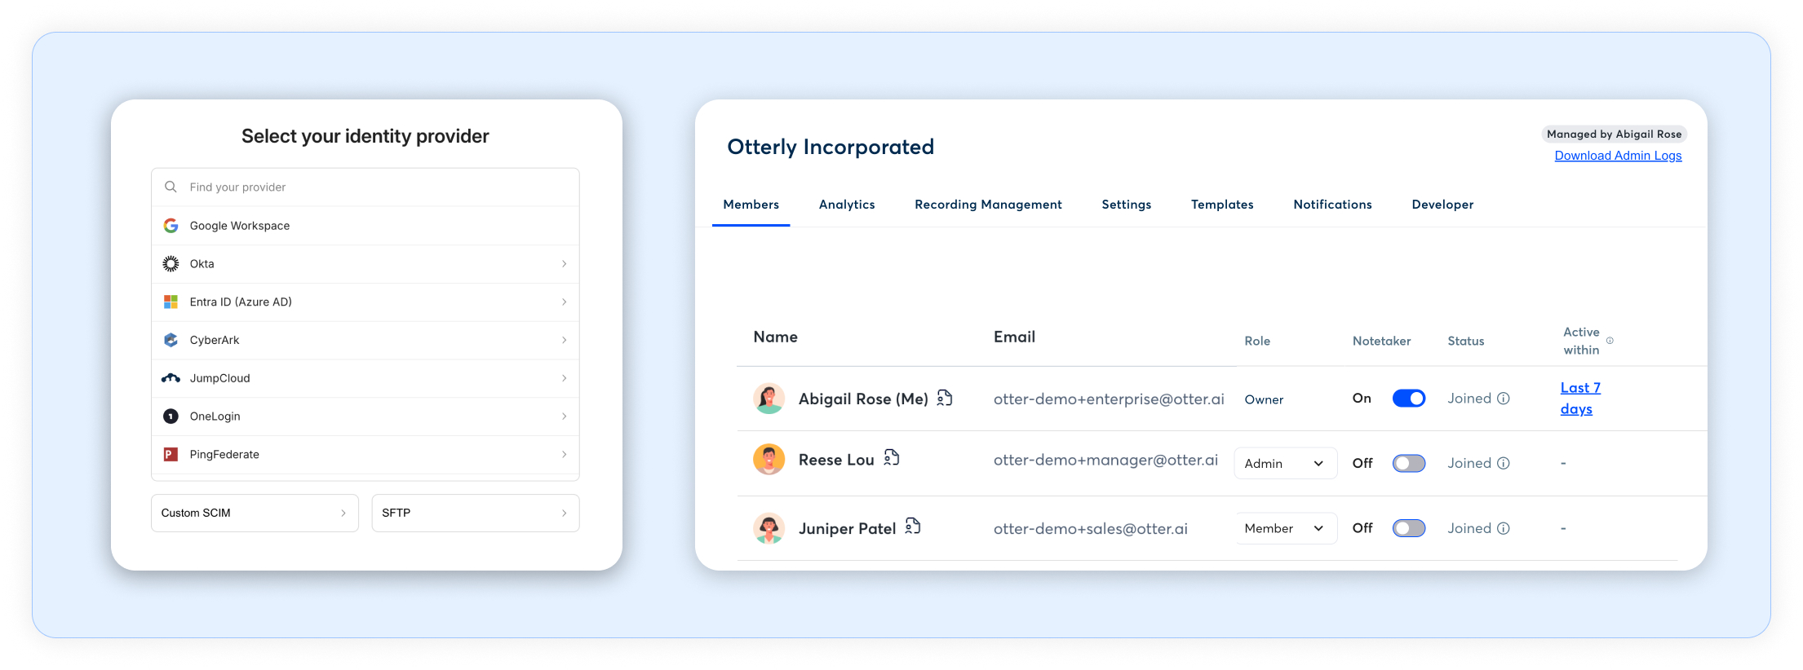Switch to the Analytics tab
The image size is (1803, 670).
(x=846, y=205)
